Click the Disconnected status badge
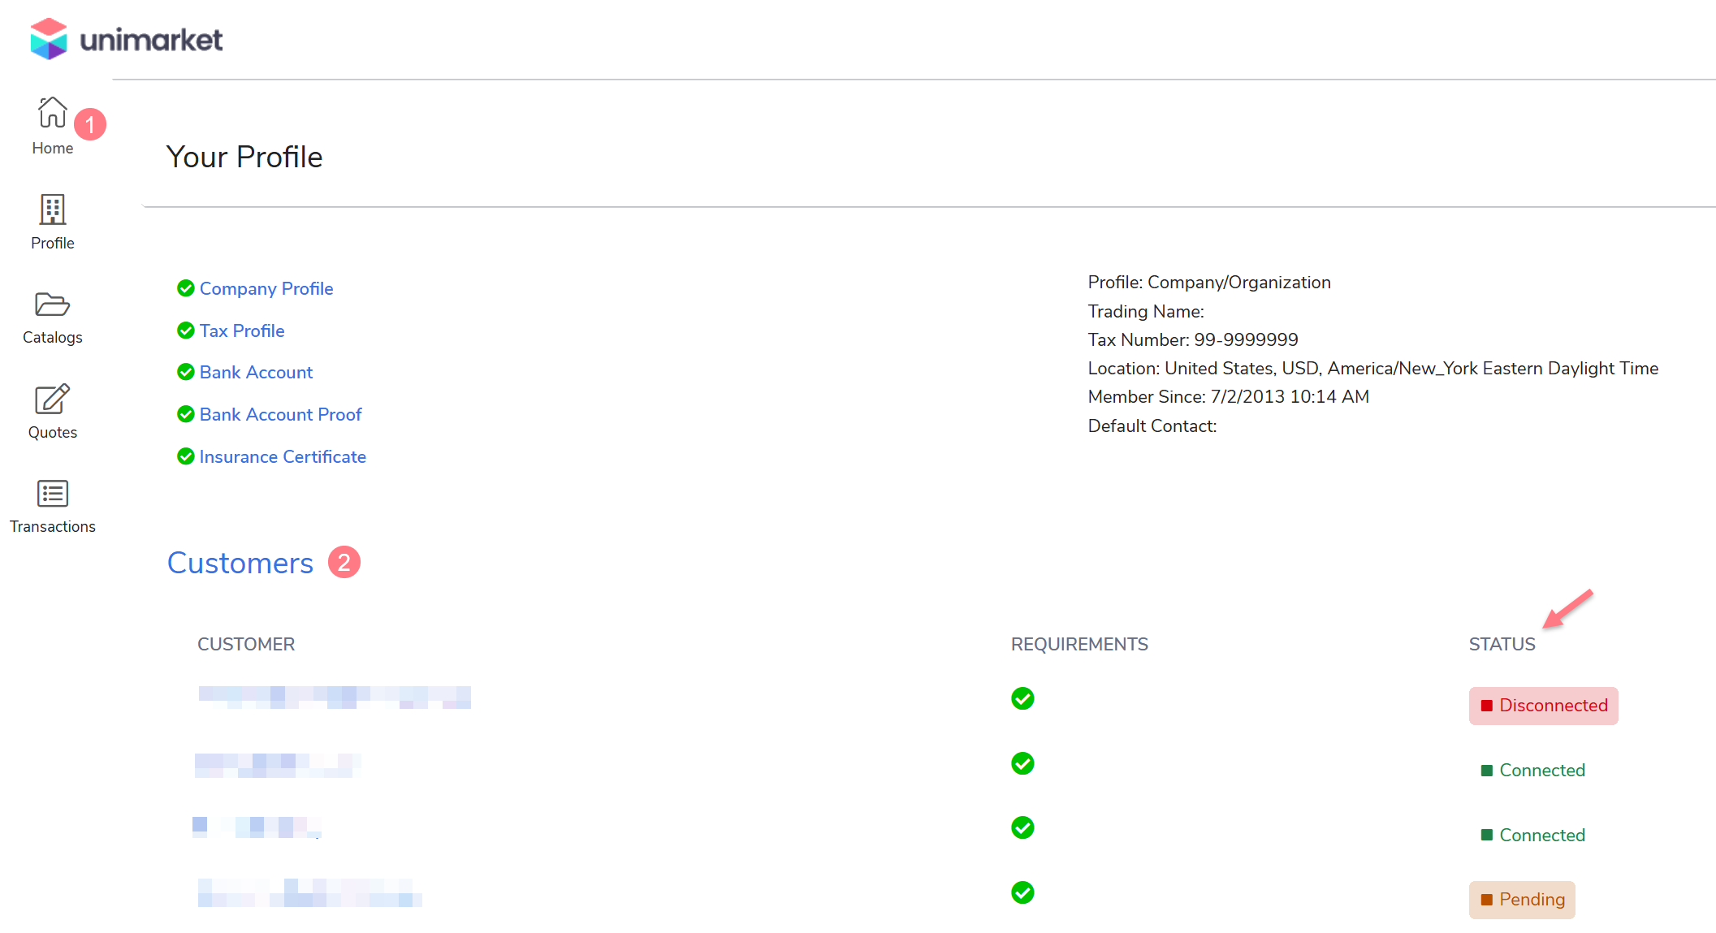Viewport: 1716px width, 933px height. pos(1543,706)
